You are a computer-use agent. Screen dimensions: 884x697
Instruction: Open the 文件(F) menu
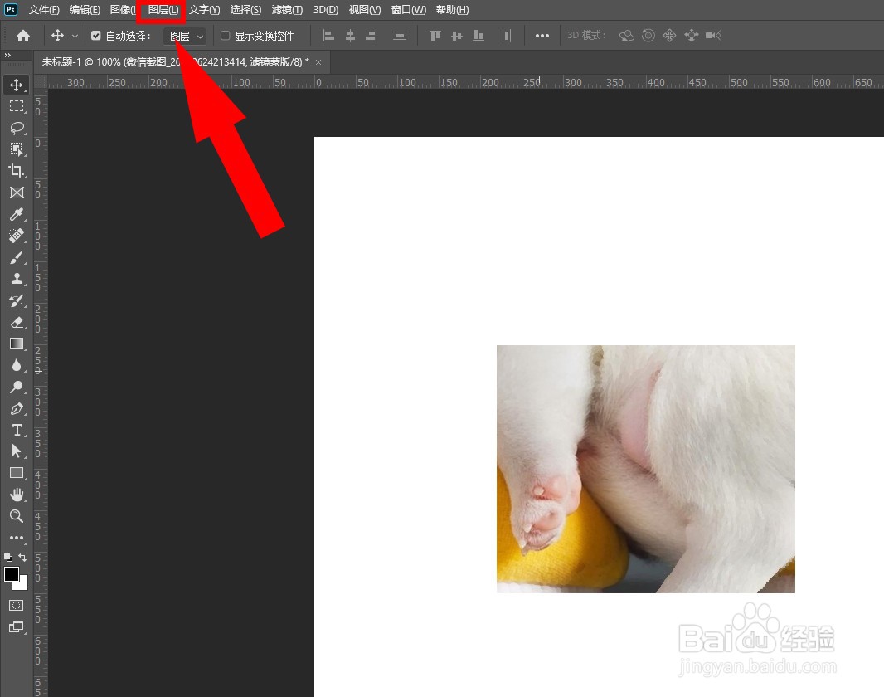point(44,10)
